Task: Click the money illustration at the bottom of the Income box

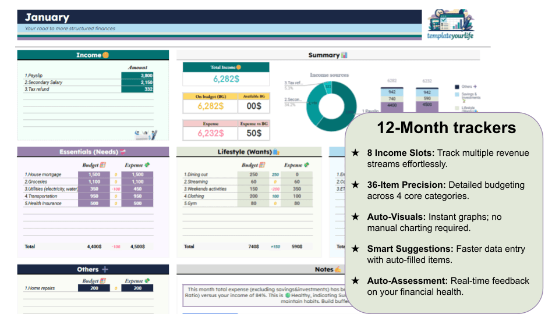Action: tap(146, 134)
